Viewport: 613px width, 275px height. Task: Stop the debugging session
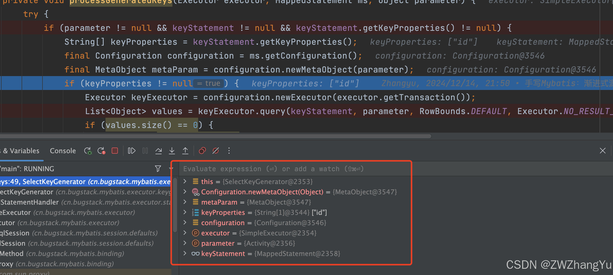coord(115,151)
